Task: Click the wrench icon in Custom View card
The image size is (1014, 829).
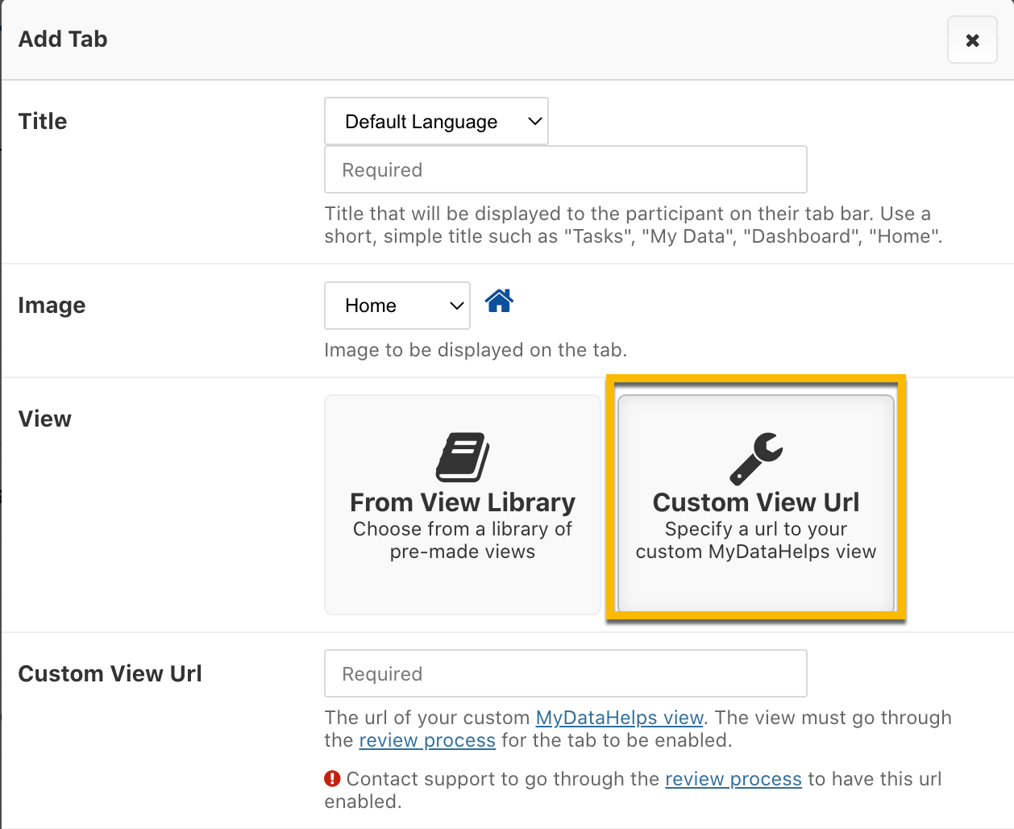Action: (x=756, y=458)
